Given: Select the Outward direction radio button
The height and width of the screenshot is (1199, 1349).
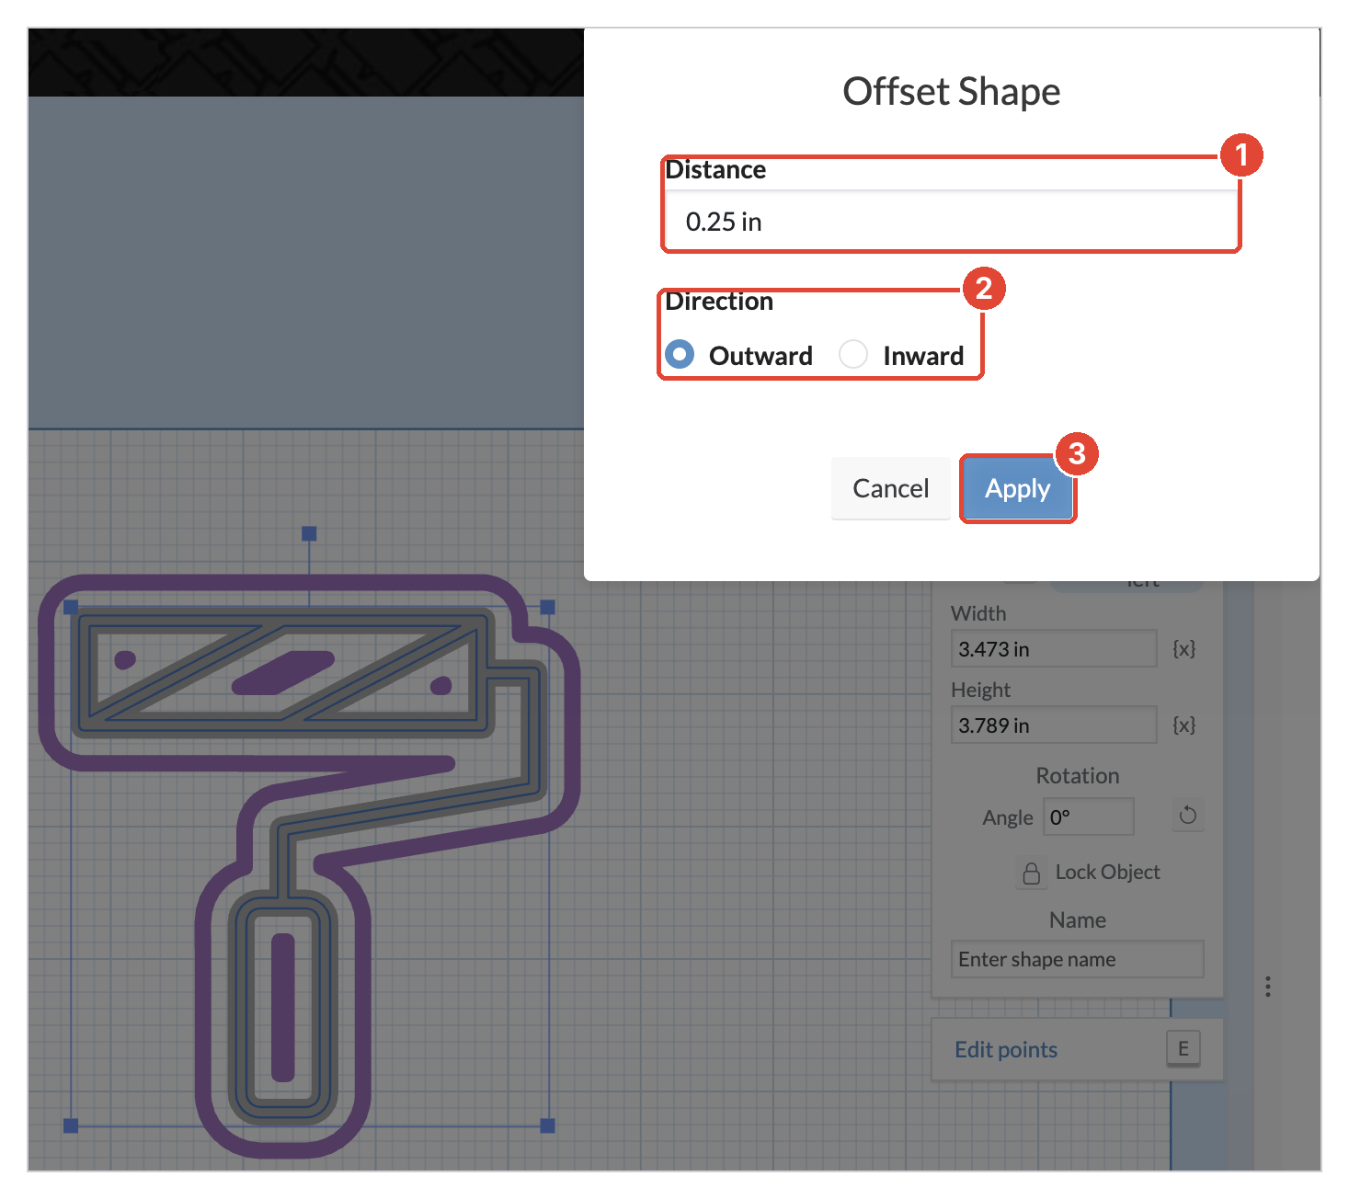Looking at the screenshot, I should point(680,354).
